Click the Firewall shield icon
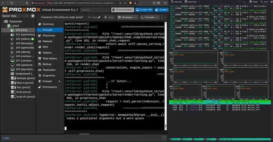Screen dimensions: 273x142 [40, 81]
